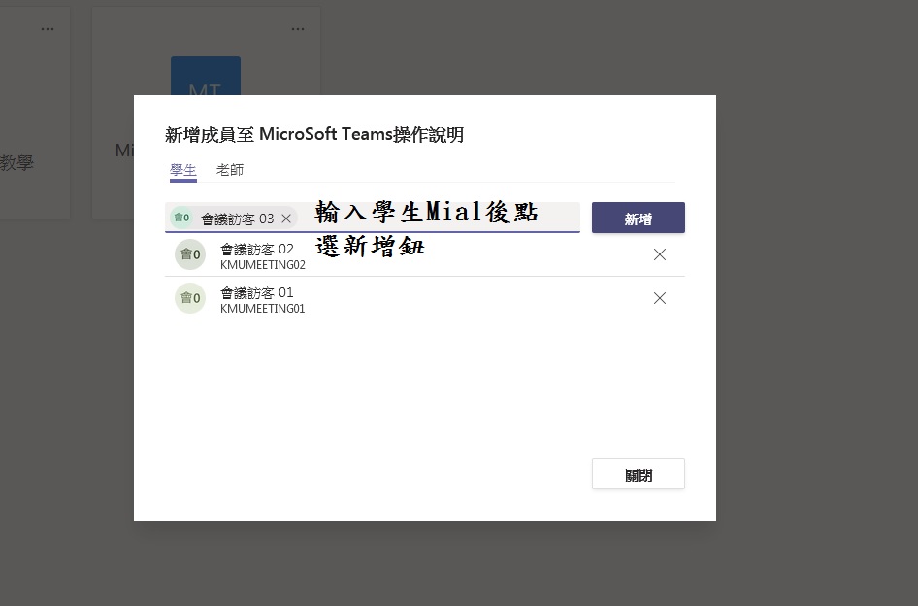
Task: Click the dialog title 新增成員至 MicroSoft Teams操作說明
Action: [x=314, y=134]
